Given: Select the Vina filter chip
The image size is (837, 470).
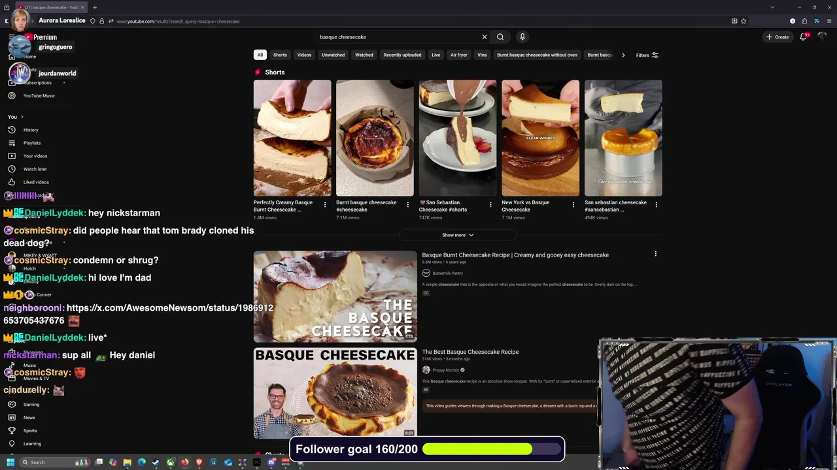Looking at the screenshot, I should point(482,55).
